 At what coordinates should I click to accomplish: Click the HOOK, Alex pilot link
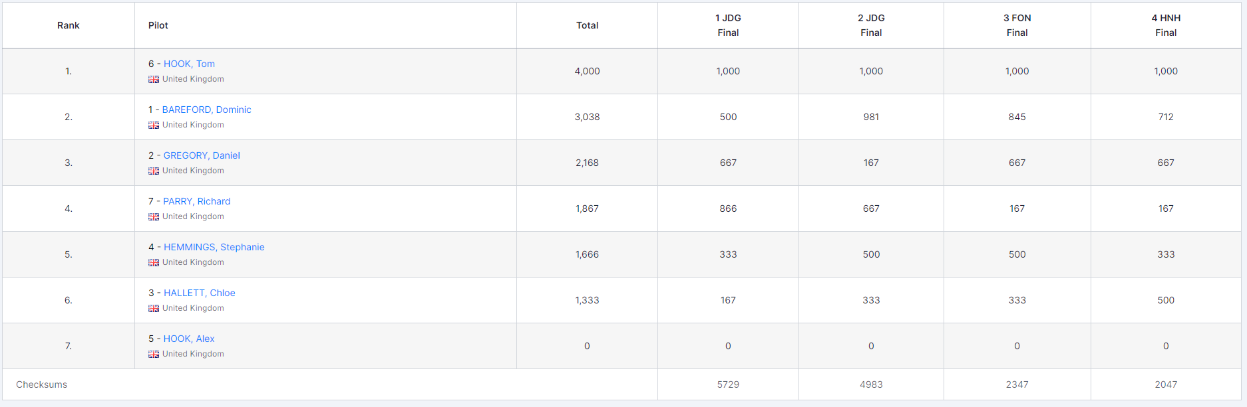pos(189,339)
